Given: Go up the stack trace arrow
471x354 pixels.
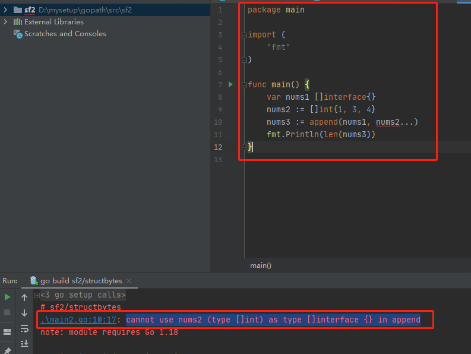Looking at the screenshot, I should [x=24, y=298].
